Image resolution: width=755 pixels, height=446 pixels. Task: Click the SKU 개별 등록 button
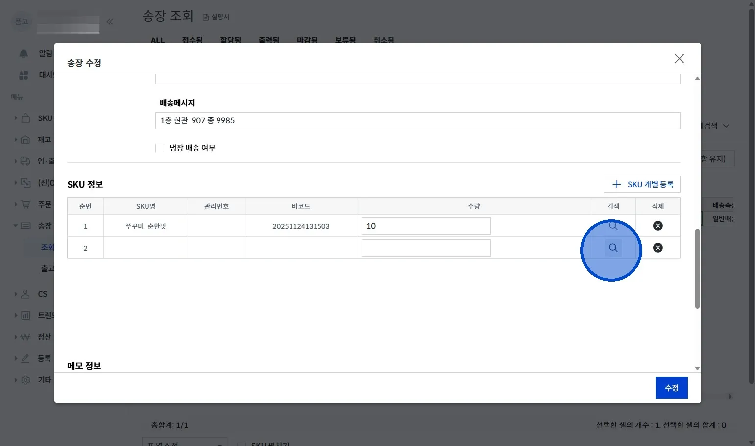642,184
